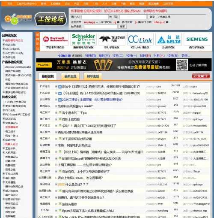Expand the CC-Link论坛 tree node
Viewport: 214px width, 218px height.
(x=3, y=49)
